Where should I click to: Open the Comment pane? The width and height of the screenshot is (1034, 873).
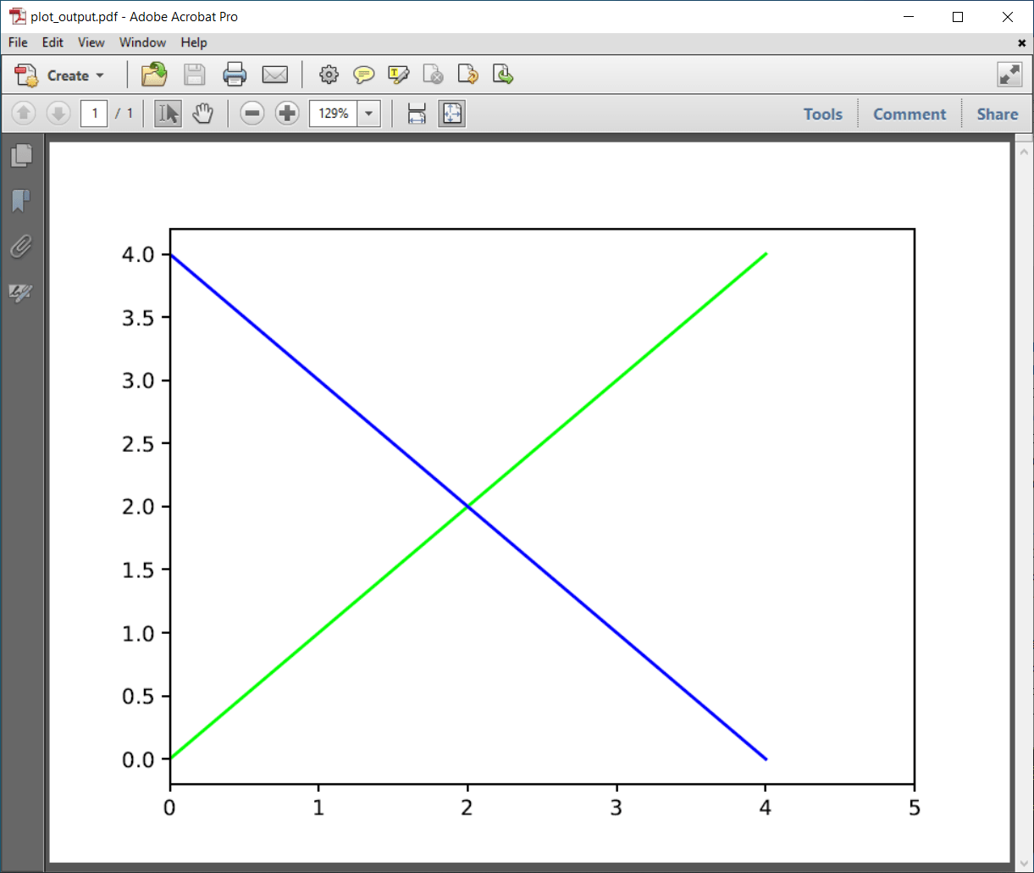point(910,113)
